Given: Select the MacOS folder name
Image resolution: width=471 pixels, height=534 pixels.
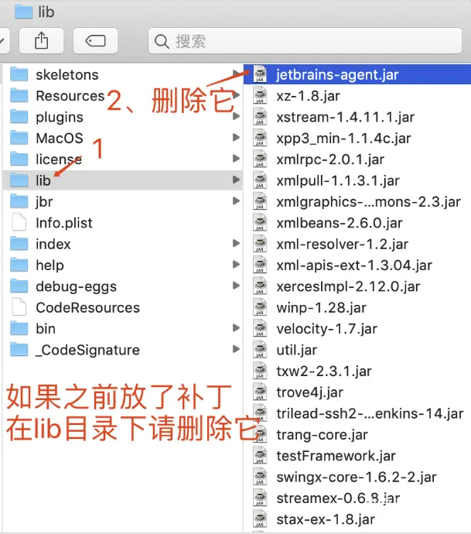Looking at the screenshot, I should point(60,139).
